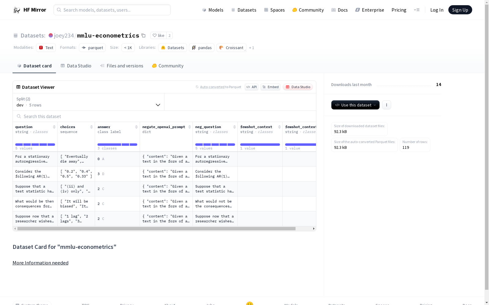Click the Embed button
The image size is (489, 305).
click(x=270, y=87)
